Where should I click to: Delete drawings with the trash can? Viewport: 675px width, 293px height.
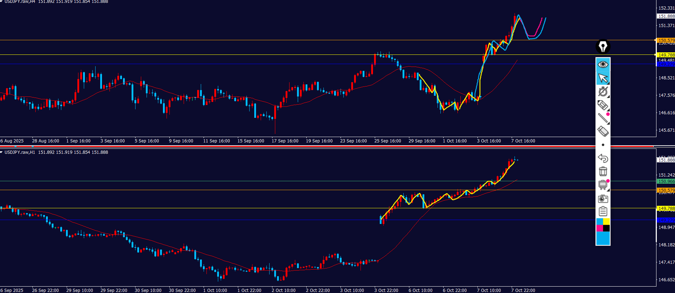point(603,171)
